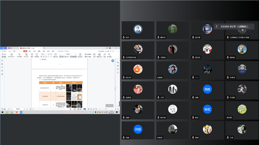Select participant tile 周胜
Viewport: 259px width, 145px height.
point(207,90)
